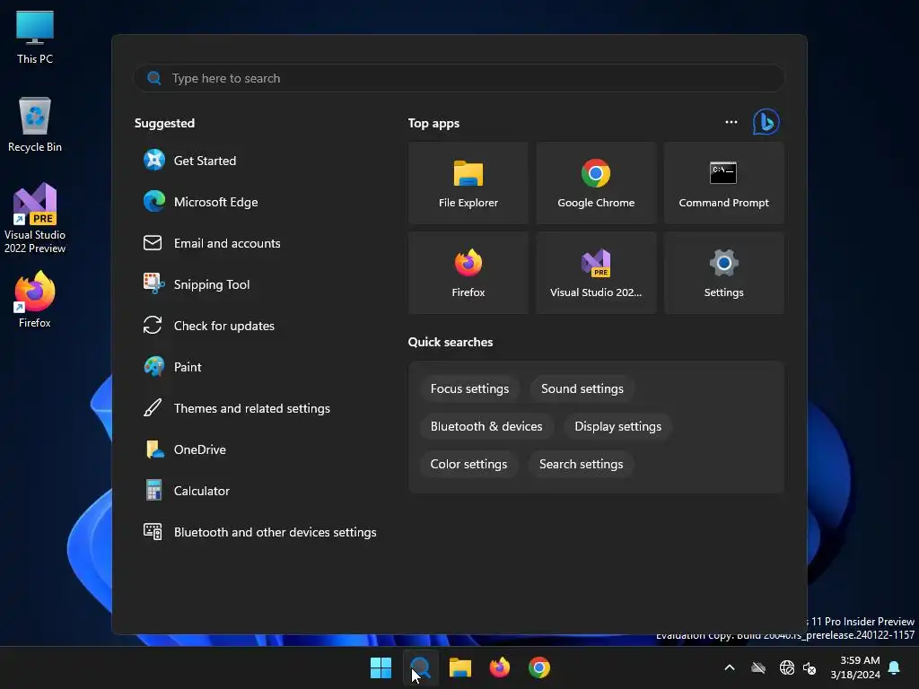Open the three-dot options menu

(731, 122)
